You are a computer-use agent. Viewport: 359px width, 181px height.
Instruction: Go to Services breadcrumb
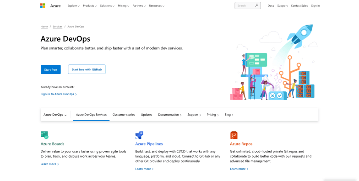tap(58, 27)
